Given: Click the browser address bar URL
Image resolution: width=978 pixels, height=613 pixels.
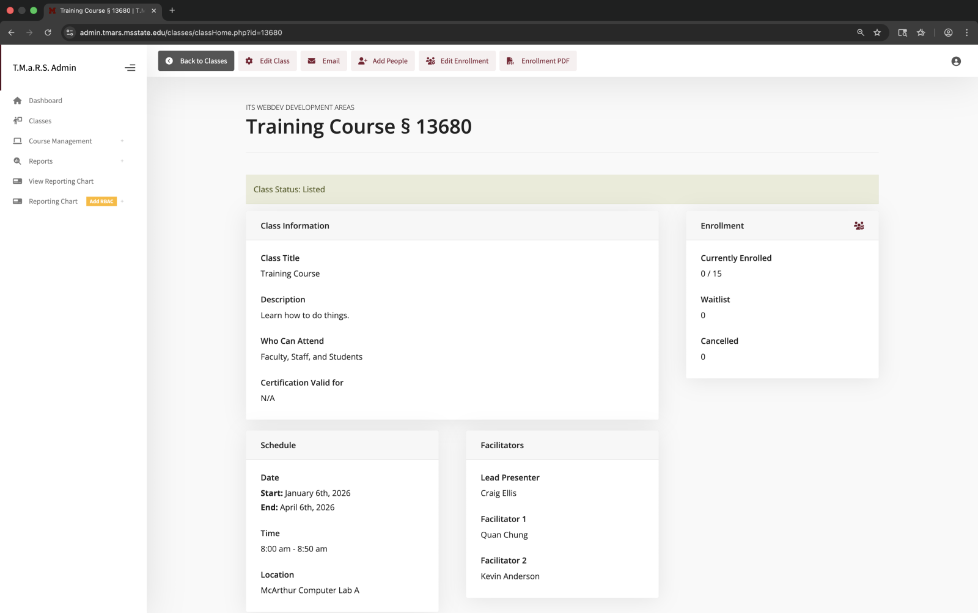Looking at the screenshot, I should 181,32.
